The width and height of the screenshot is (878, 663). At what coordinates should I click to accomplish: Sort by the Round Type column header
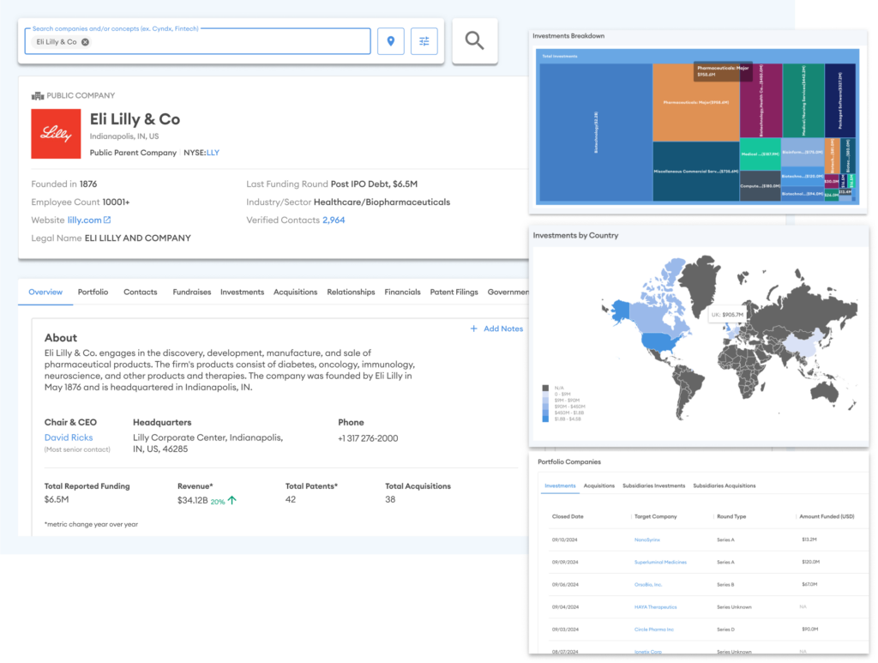pos(731,516)
